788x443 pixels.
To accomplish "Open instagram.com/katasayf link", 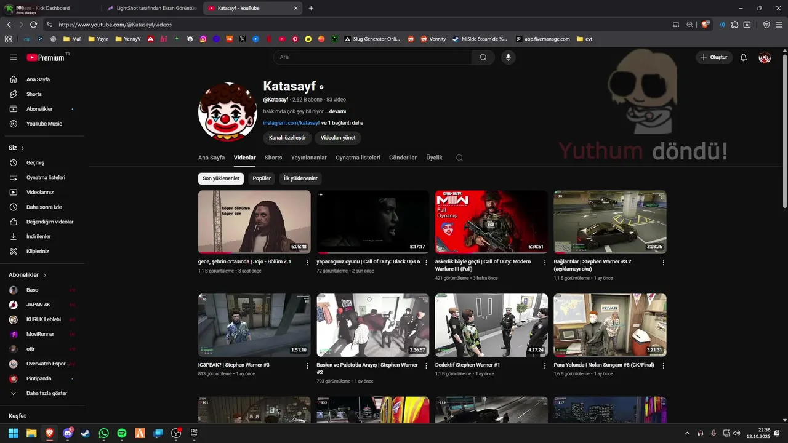I will pyautogui.click(x=291, y=123).
